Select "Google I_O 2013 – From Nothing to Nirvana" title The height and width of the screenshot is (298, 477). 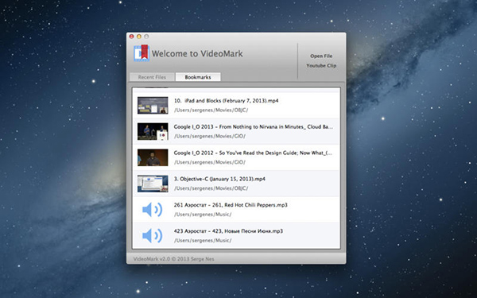(x=253, y=127)
